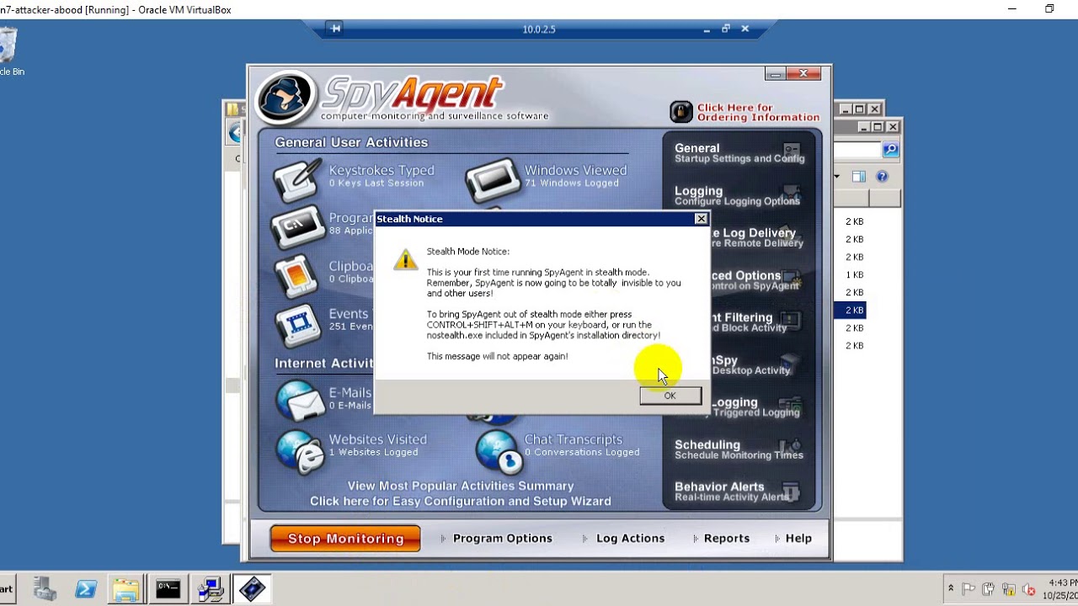The image size is (1078, 606).
Task: Click search button in background Explorer window
Action: click(890, 150)
